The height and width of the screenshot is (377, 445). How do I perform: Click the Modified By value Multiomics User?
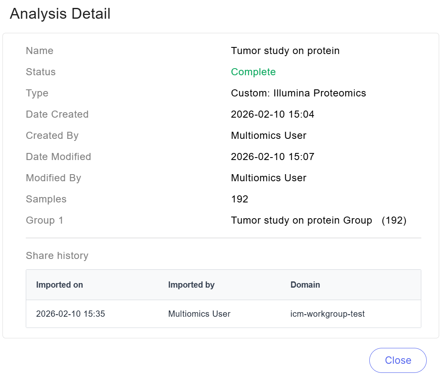(269, 178)
